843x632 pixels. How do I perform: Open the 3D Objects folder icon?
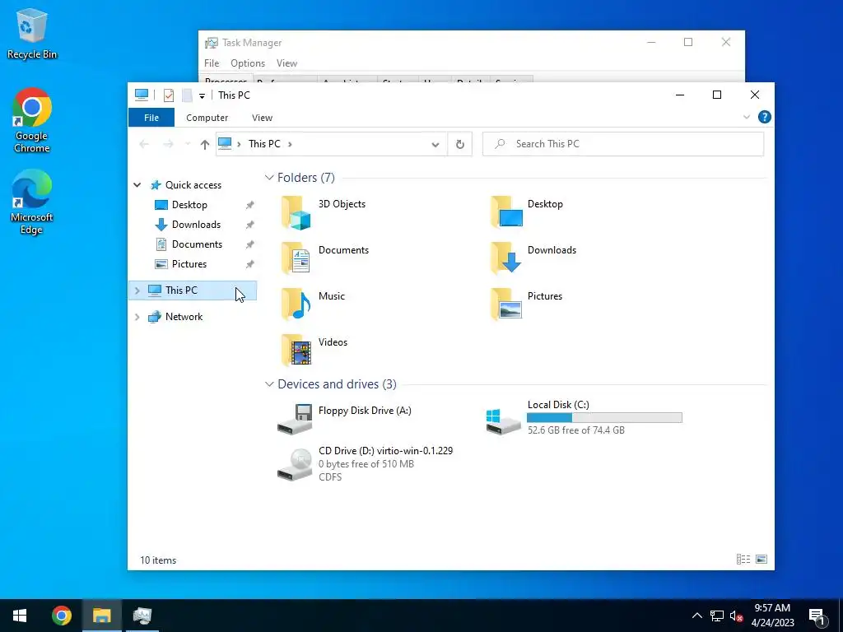[296, 212]
